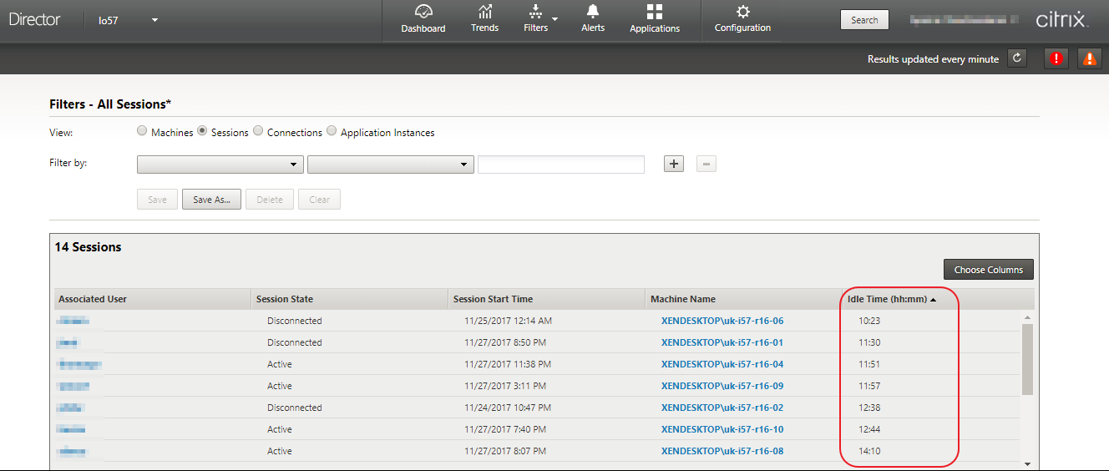Viewport: 1109px width, 471px height.
Task: Click the Save As... button
Action: [211, 200]
